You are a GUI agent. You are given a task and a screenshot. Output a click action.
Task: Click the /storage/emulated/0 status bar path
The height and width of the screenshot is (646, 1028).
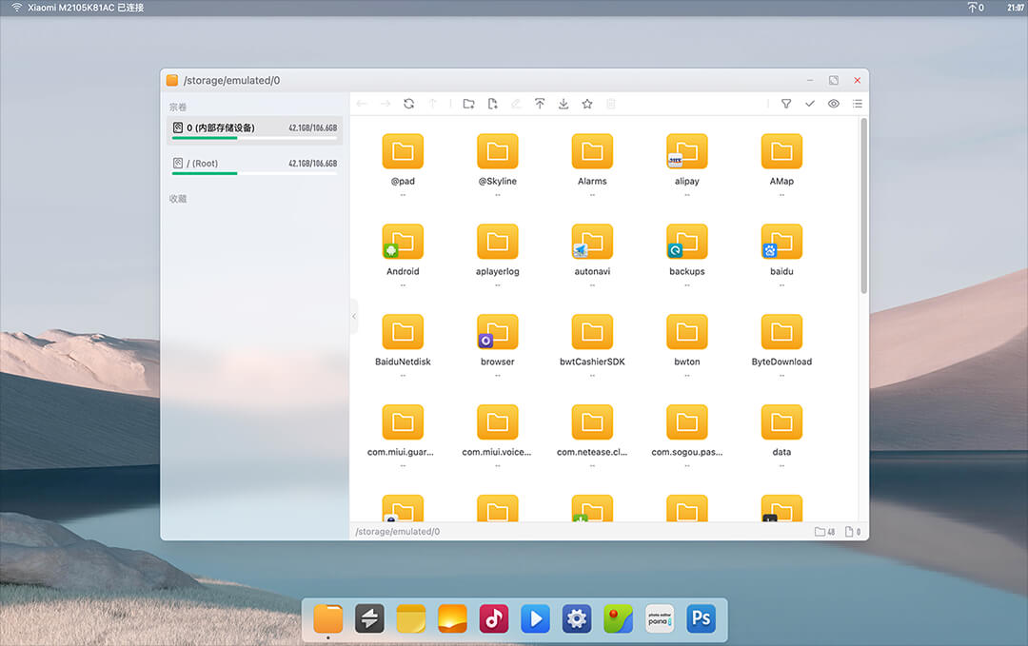pyautogui.click(x=397, y=531)
